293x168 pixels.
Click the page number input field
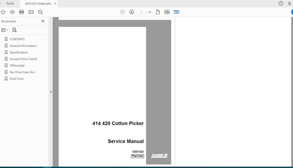pyautogui.click(x=141, y=12)
